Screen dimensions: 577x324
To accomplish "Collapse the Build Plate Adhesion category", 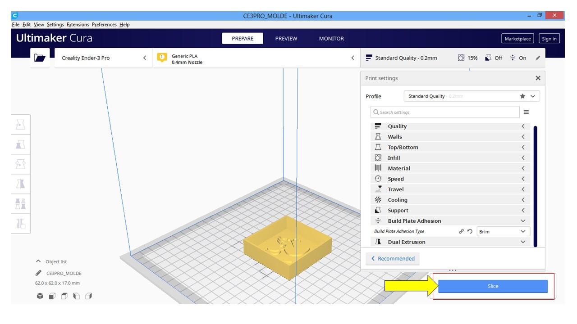I will [450, 221].
